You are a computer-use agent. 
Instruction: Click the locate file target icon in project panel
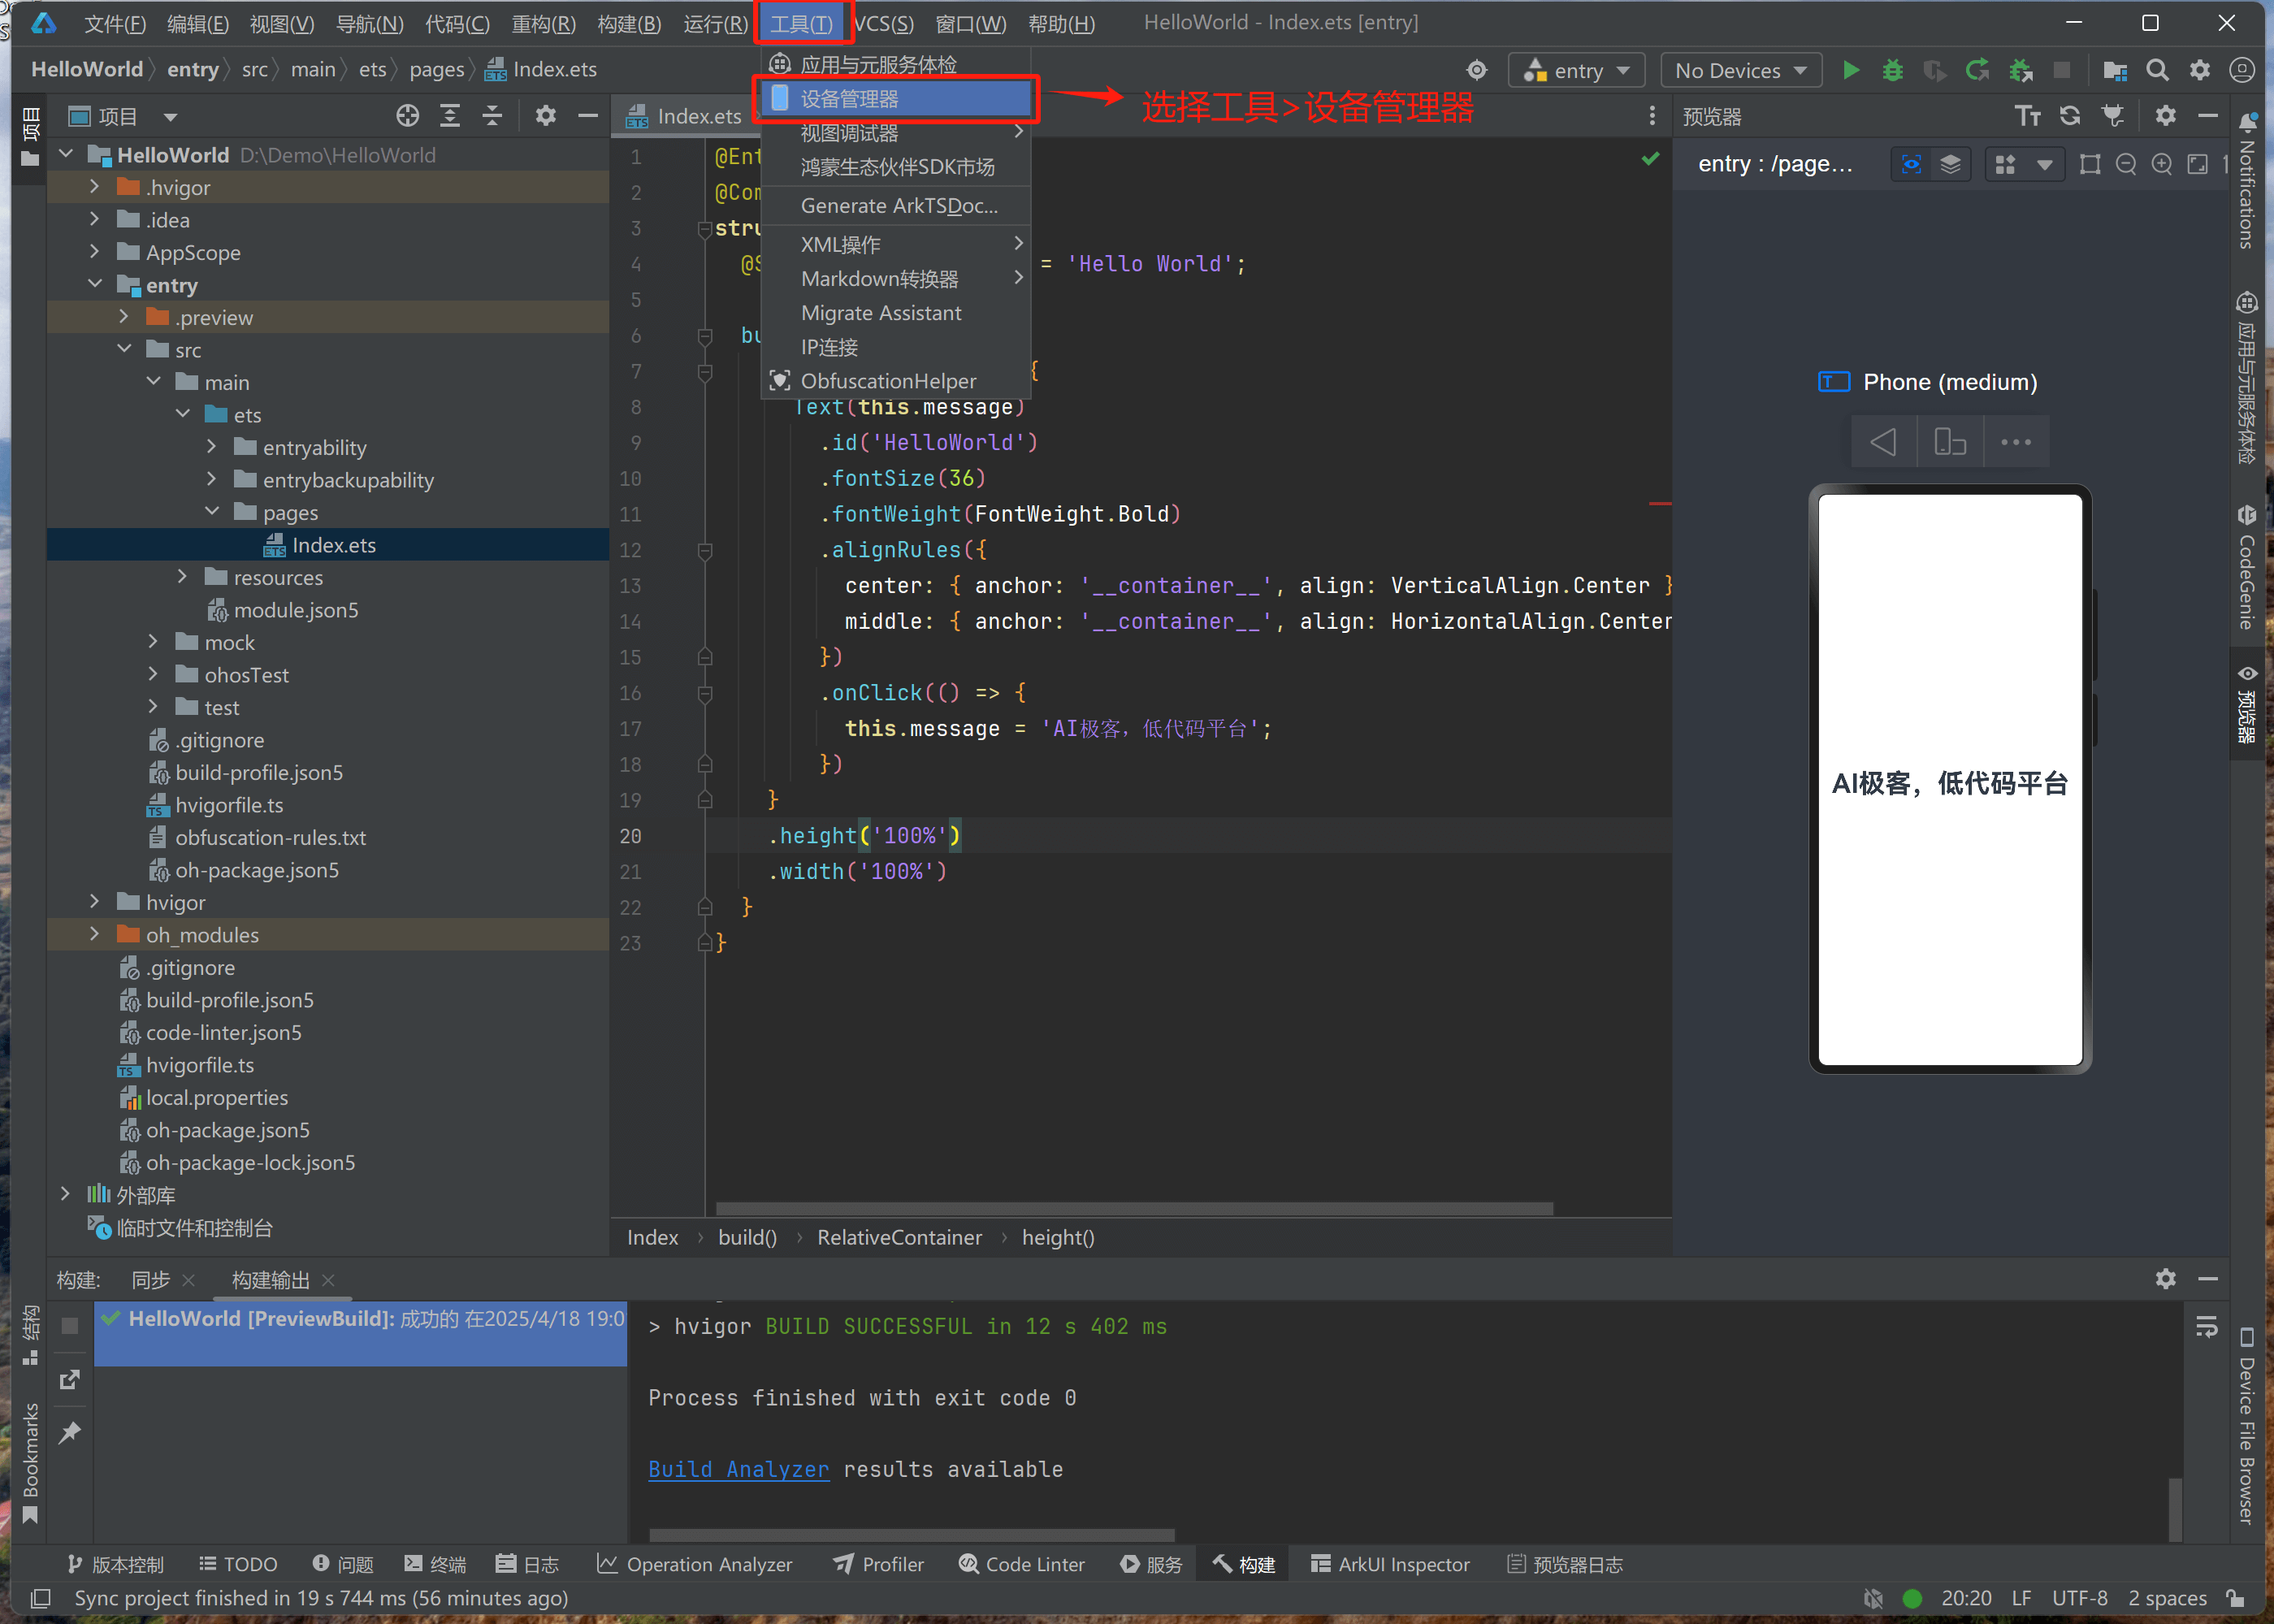pyautogui.click(x=407, y=116)
